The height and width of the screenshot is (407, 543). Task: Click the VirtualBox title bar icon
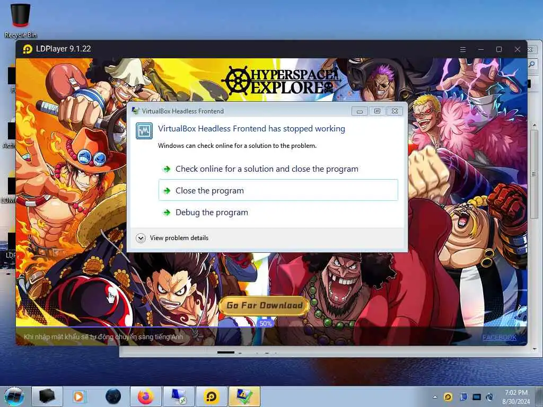point(135,111)
